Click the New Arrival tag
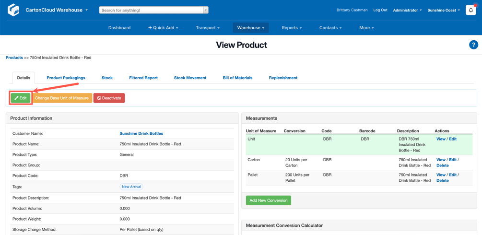This screenshot has width=482, height=235. (x=131, y=187)
